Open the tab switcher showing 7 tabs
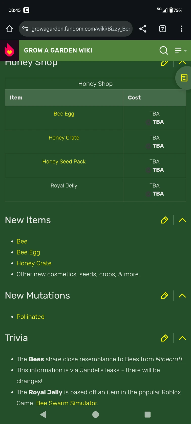191x424 pixels. pos(162,29)
